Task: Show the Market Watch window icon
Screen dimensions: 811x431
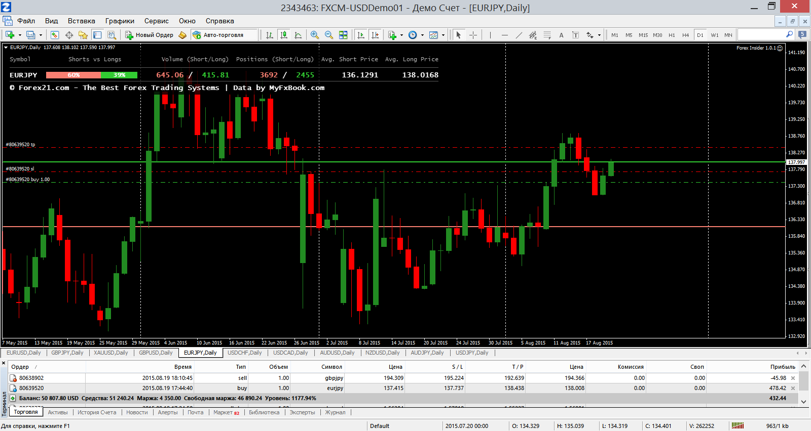Action: click(55, 35)
